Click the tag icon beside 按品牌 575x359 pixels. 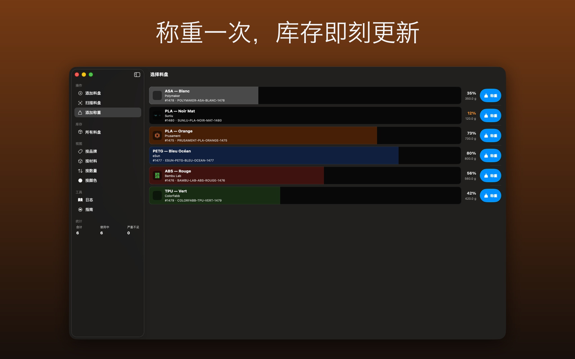coord(80,151)
